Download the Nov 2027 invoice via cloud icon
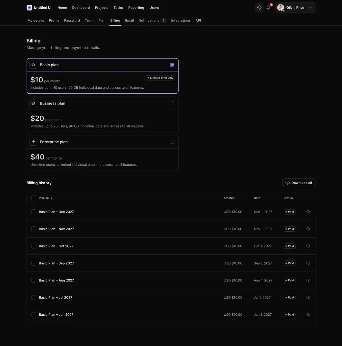The width and height of the screenshot is (342, 346). [308, 229]
